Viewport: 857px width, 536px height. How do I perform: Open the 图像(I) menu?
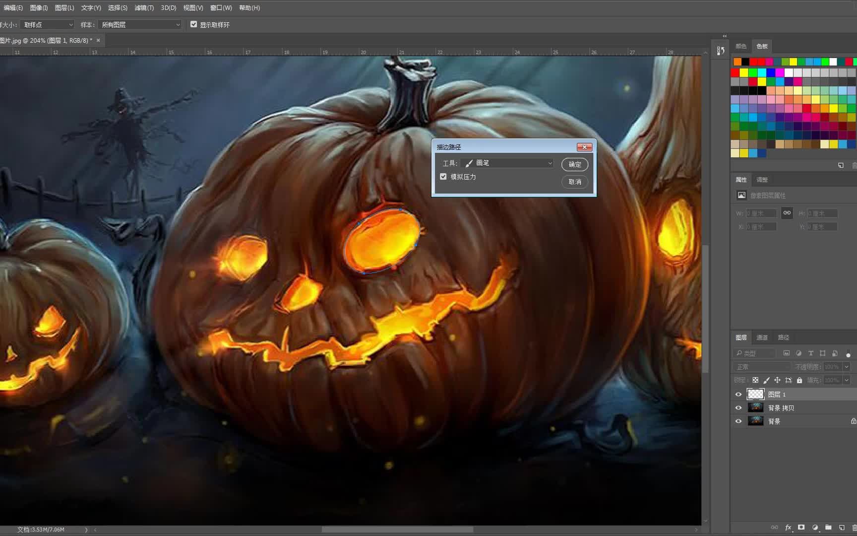(x=39, y=8)
